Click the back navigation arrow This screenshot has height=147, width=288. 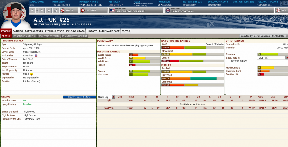click(32, 10)
